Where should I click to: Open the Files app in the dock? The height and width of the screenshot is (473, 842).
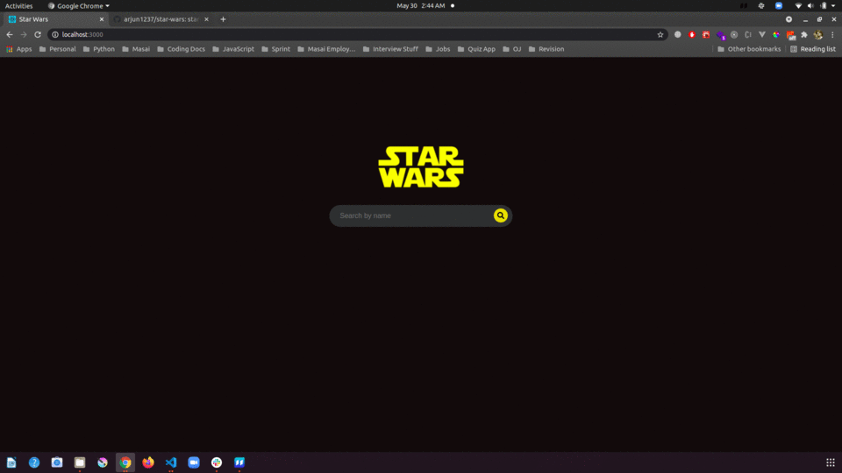pyautogui.click(x=80, y=462)
